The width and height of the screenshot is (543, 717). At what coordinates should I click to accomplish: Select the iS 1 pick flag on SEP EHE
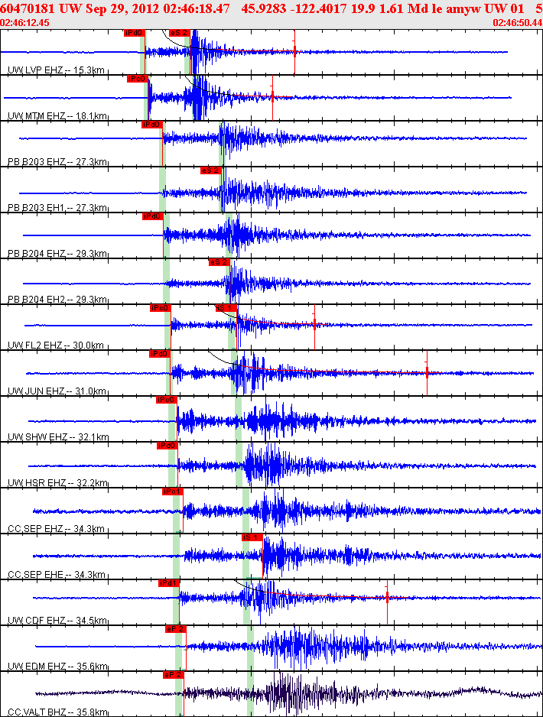tap(252, 537)
